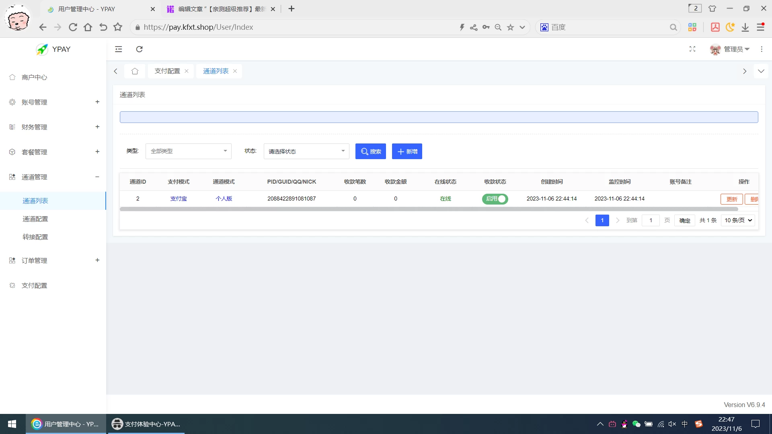772x434 pixels.
Task: Click the 个人版 link in the table
Action: pos(224,199)
